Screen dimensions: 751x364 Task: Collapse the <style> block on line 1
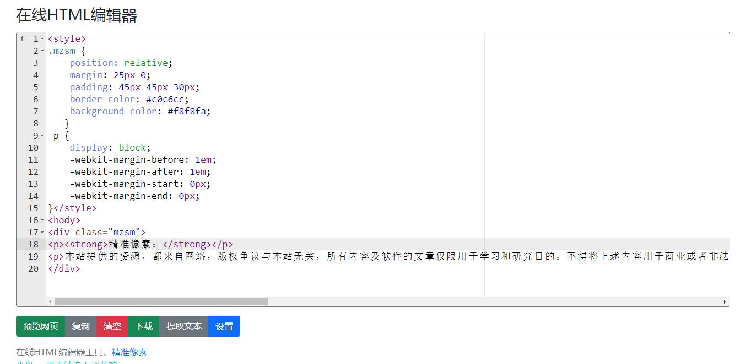coord(42,39)
